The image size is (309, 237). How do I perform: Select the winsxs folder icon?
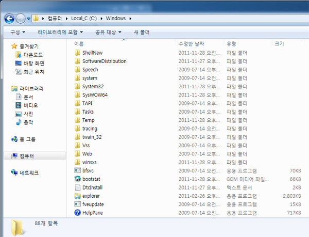(x=77, y=162)
